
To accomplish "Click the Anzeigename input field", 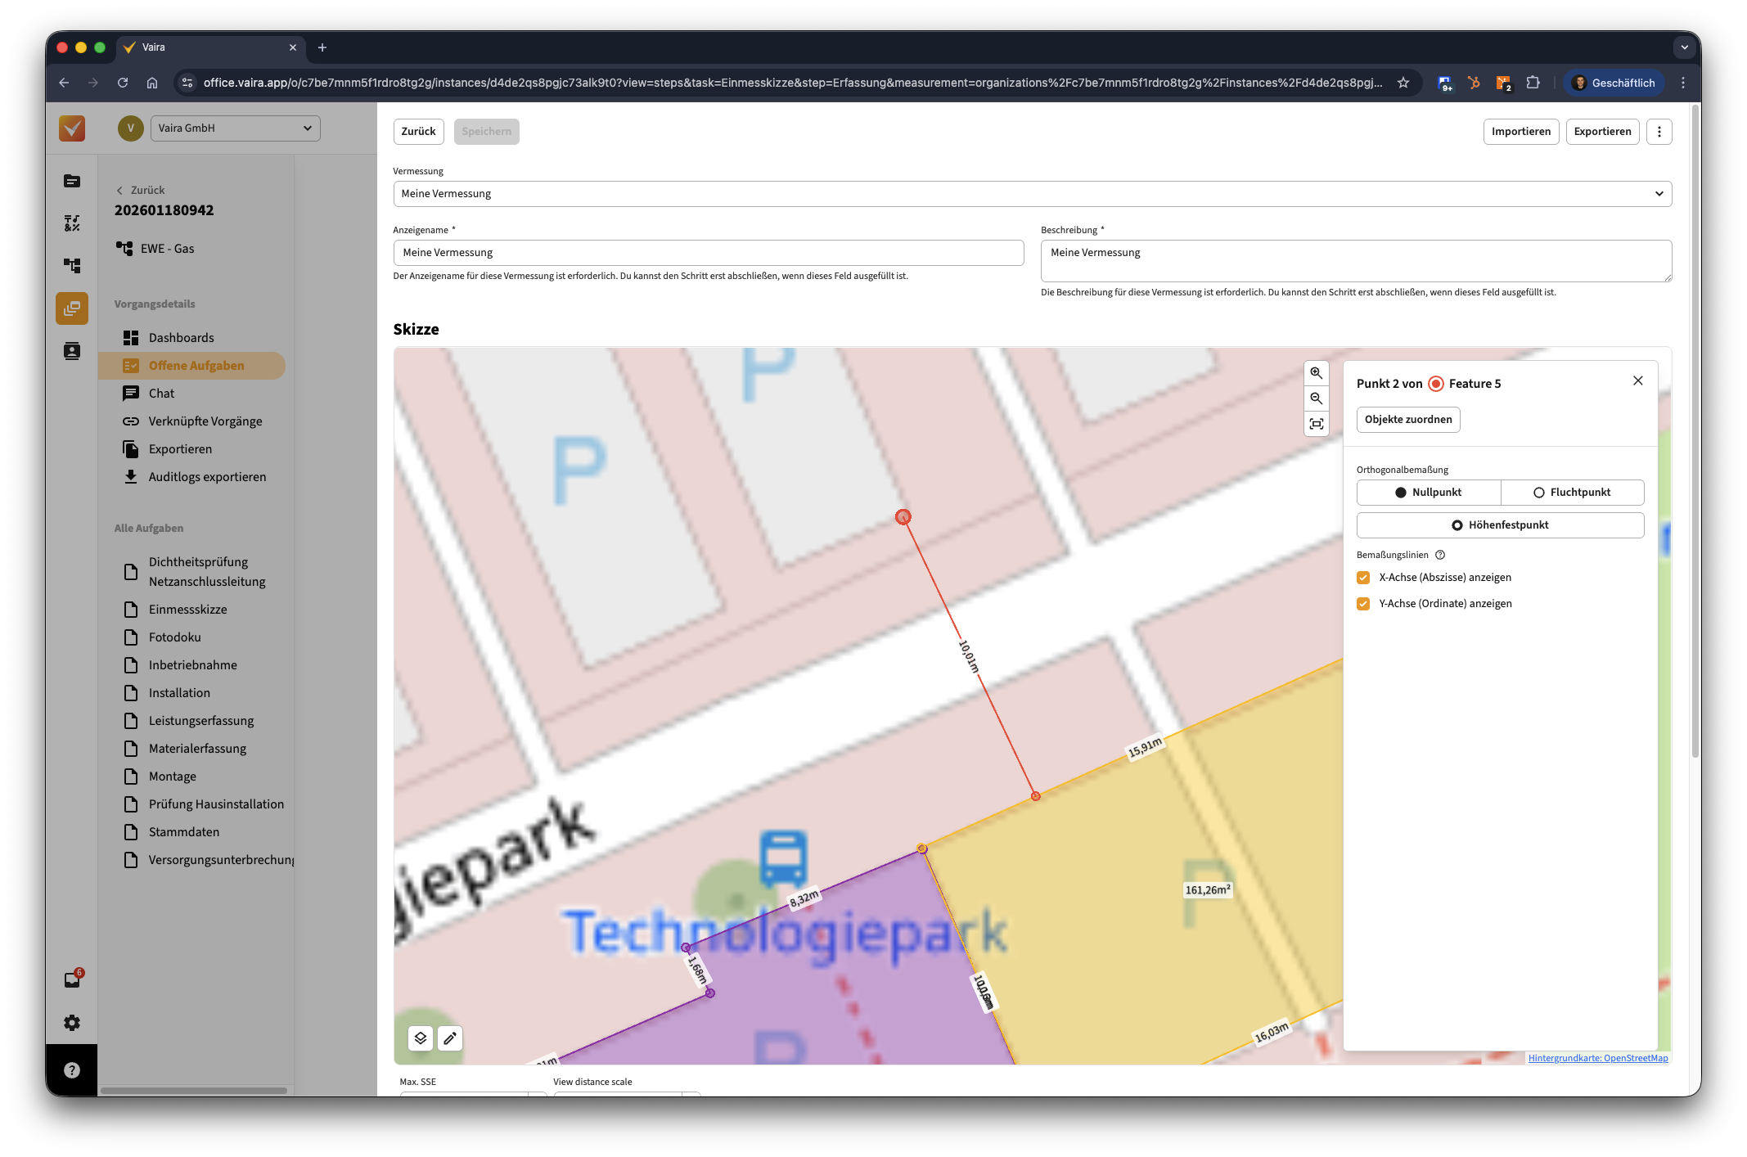I will point(708,253).
